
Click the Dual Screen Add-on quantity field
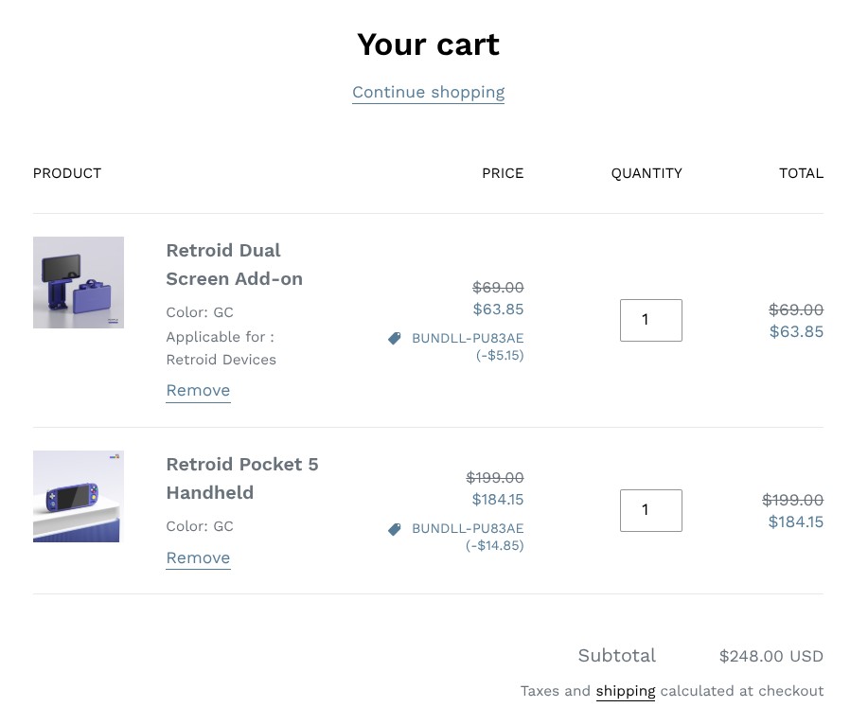[x=650, y=320]
